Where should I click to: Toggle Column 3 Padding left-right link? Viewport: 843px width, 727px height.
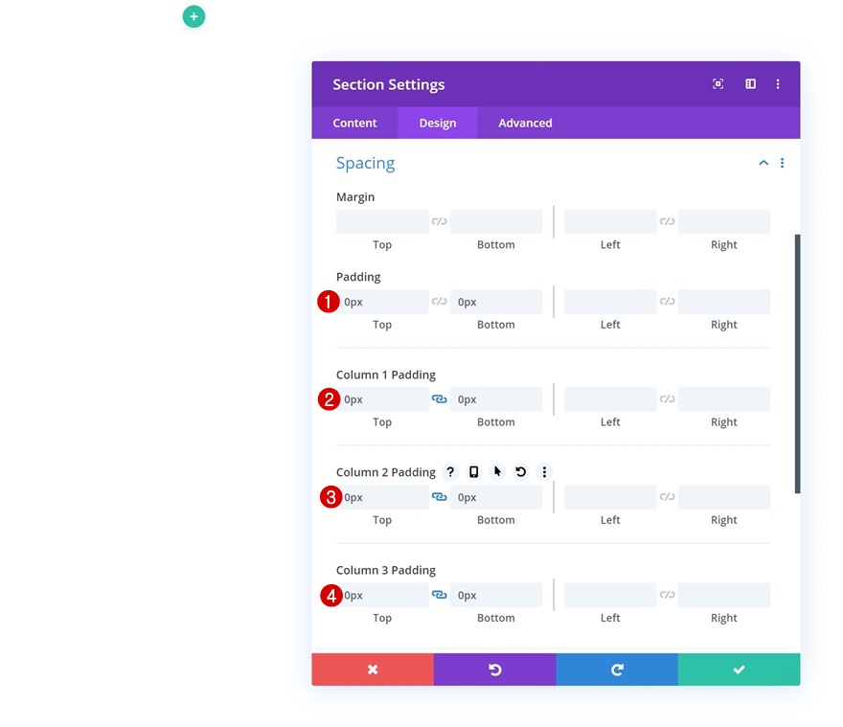tap(667, 595)
